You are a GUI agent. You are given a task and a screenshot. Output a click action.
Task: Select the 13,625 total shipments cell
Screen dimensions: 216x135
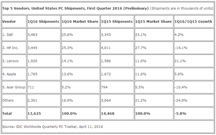[44, 114]
